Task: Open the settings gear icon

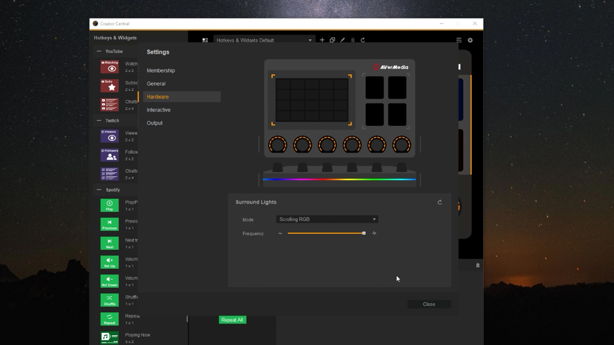Action: [470, 40]
